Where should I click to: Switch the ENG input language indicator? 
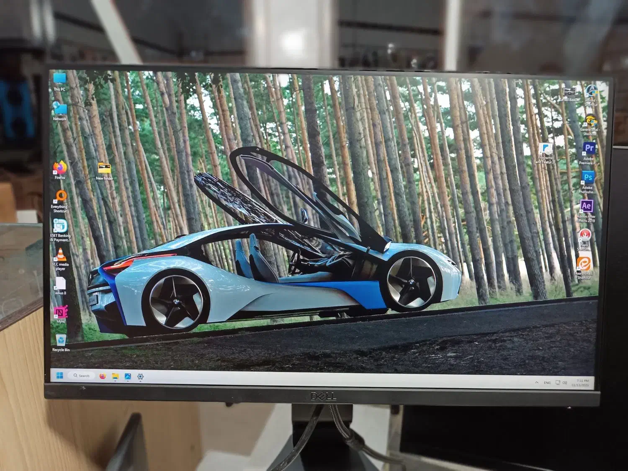(x=547, y=383)
